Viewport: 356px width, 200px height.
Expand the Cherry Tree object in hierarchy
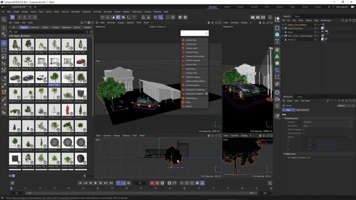tap(283, 24)
